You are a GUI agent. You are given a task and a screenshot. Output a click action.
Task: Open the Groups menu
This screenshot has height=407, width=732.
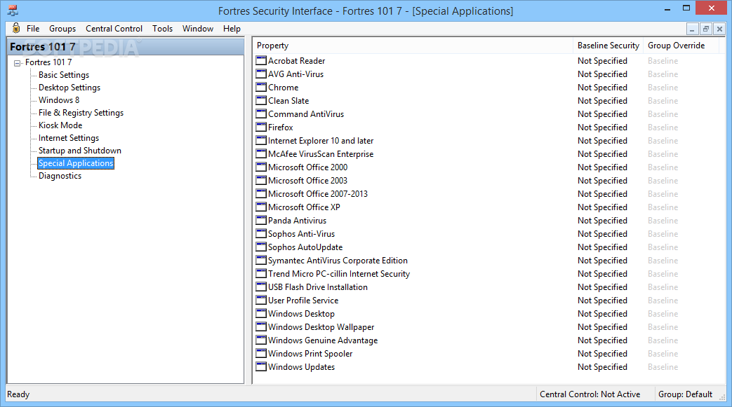62,29
